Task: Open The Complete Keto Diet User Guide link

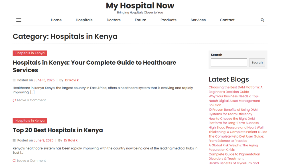Action: point(236,139)
